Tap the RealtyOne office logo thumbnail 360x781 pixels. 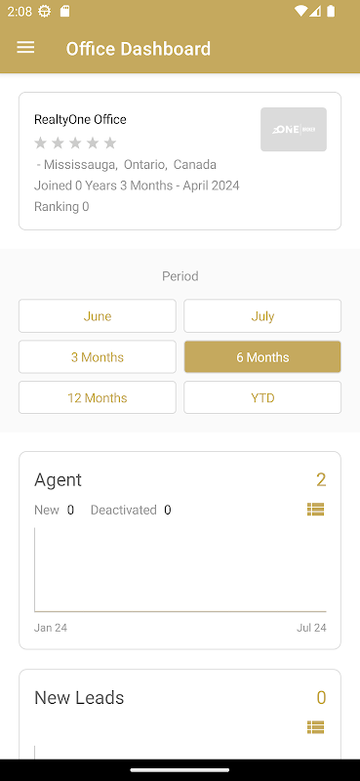click(294, 130)
